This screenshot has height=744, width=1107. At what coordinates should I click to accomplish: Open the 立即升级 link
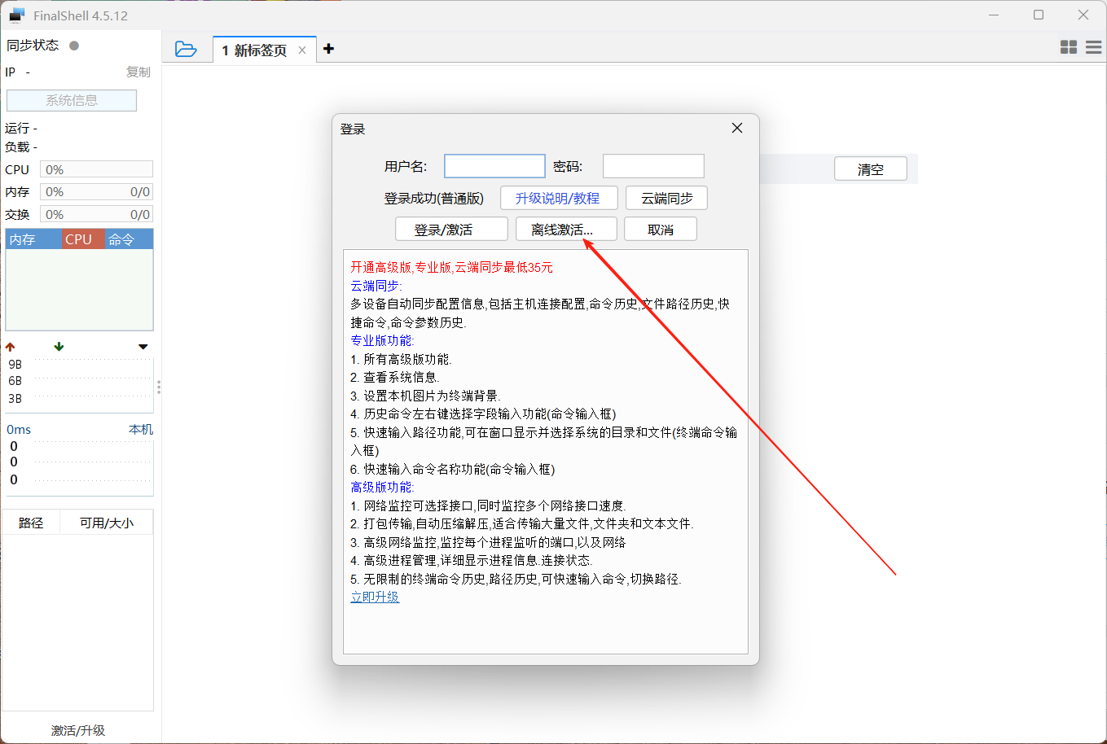(375, 597)
